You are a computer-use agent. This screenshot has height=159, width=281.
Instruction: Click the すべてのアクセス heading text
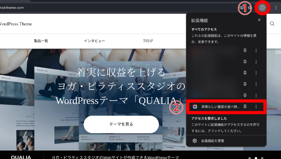204,29
